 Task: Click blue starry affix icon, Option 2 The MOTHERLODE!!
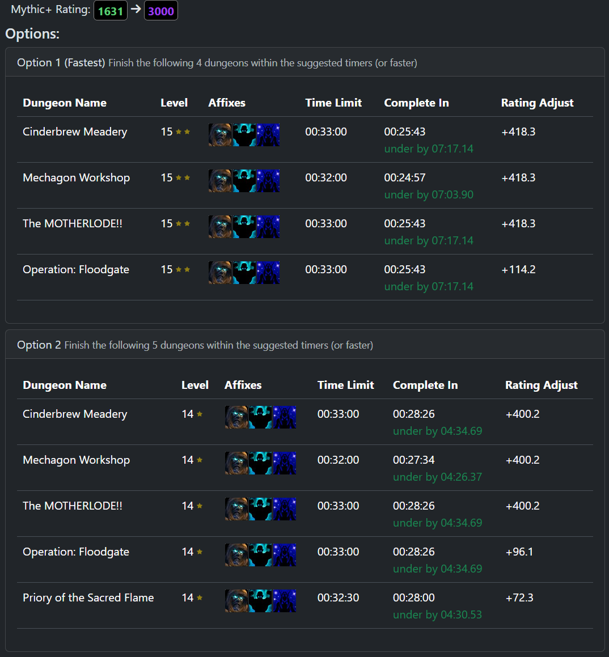coord(284,509)
